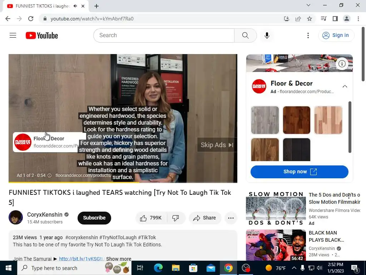This screenshot has height=275, width=366.
Task: Open File Explorer from the taskbar
Action: pos(175,268)
